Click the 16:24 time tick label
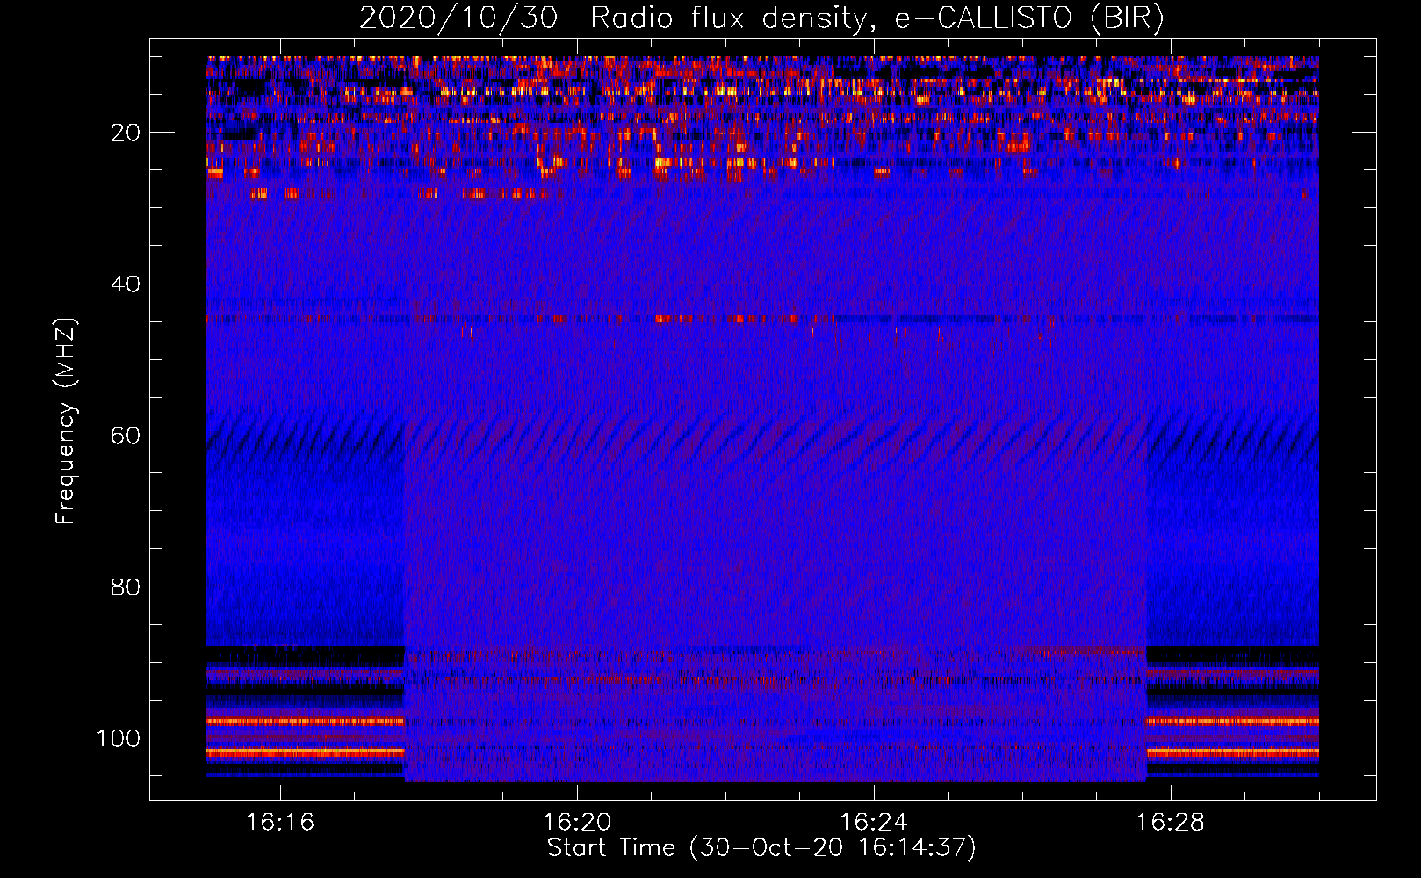Screen dimensions: 1421x878 tap(874, 822)
